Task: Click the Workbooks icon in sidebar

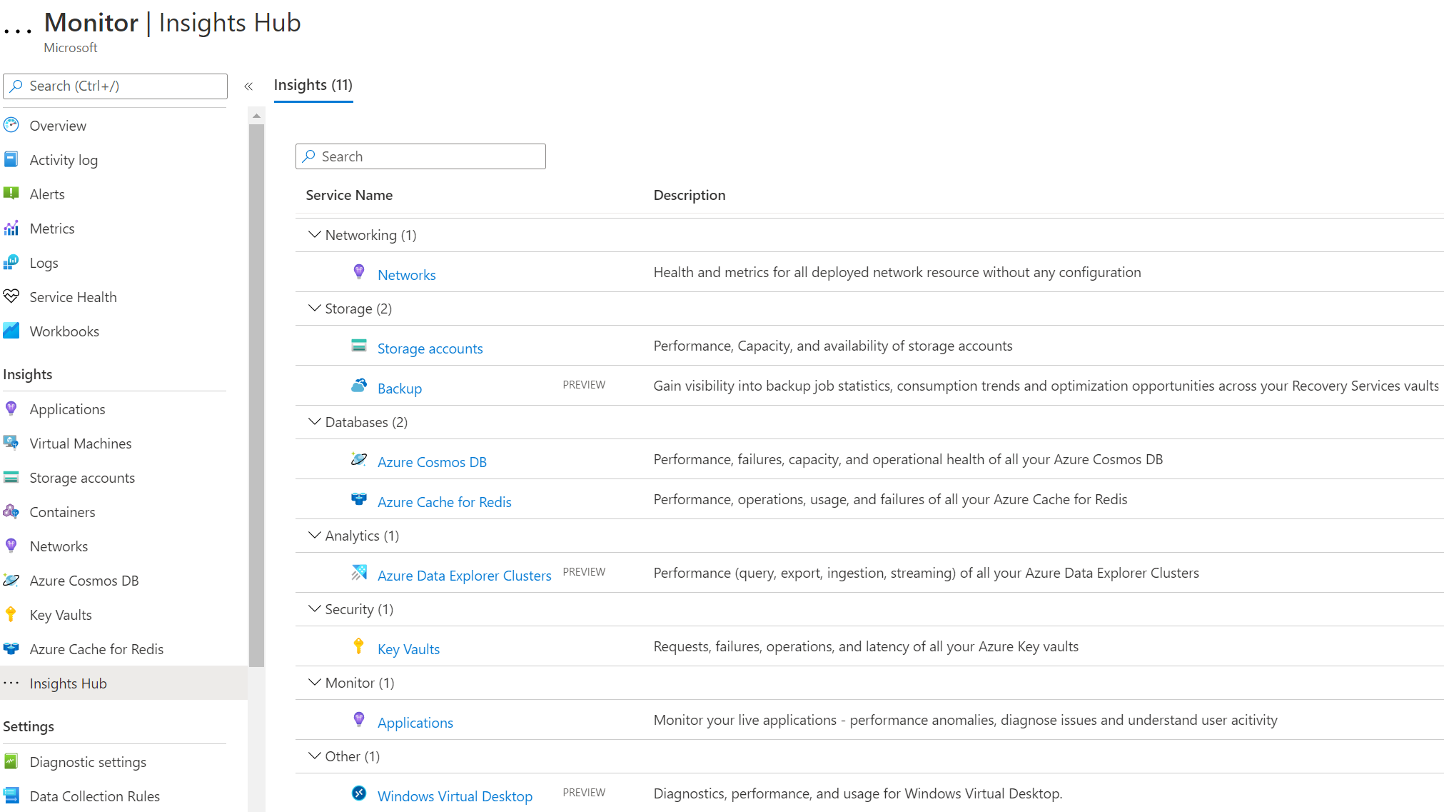Action: coord(11,331)
